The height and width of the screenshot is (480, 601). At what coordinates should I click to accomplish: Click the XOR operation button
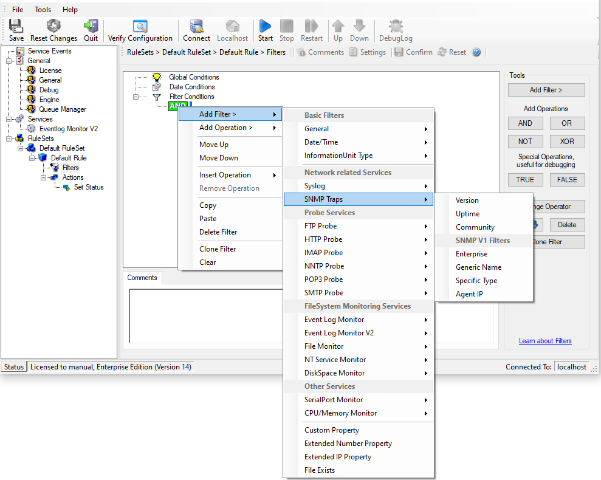pos(566,142)
